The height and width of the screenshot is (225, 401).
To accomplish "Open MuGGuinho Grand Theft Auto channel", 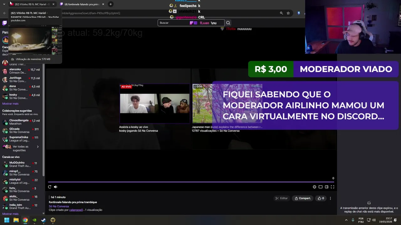I will [22, 164].
